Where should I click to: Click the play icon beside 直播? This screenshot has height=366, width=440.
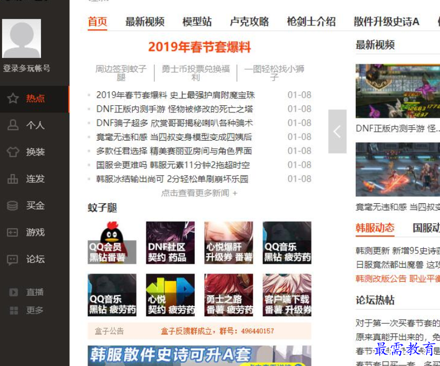[13, 292]
